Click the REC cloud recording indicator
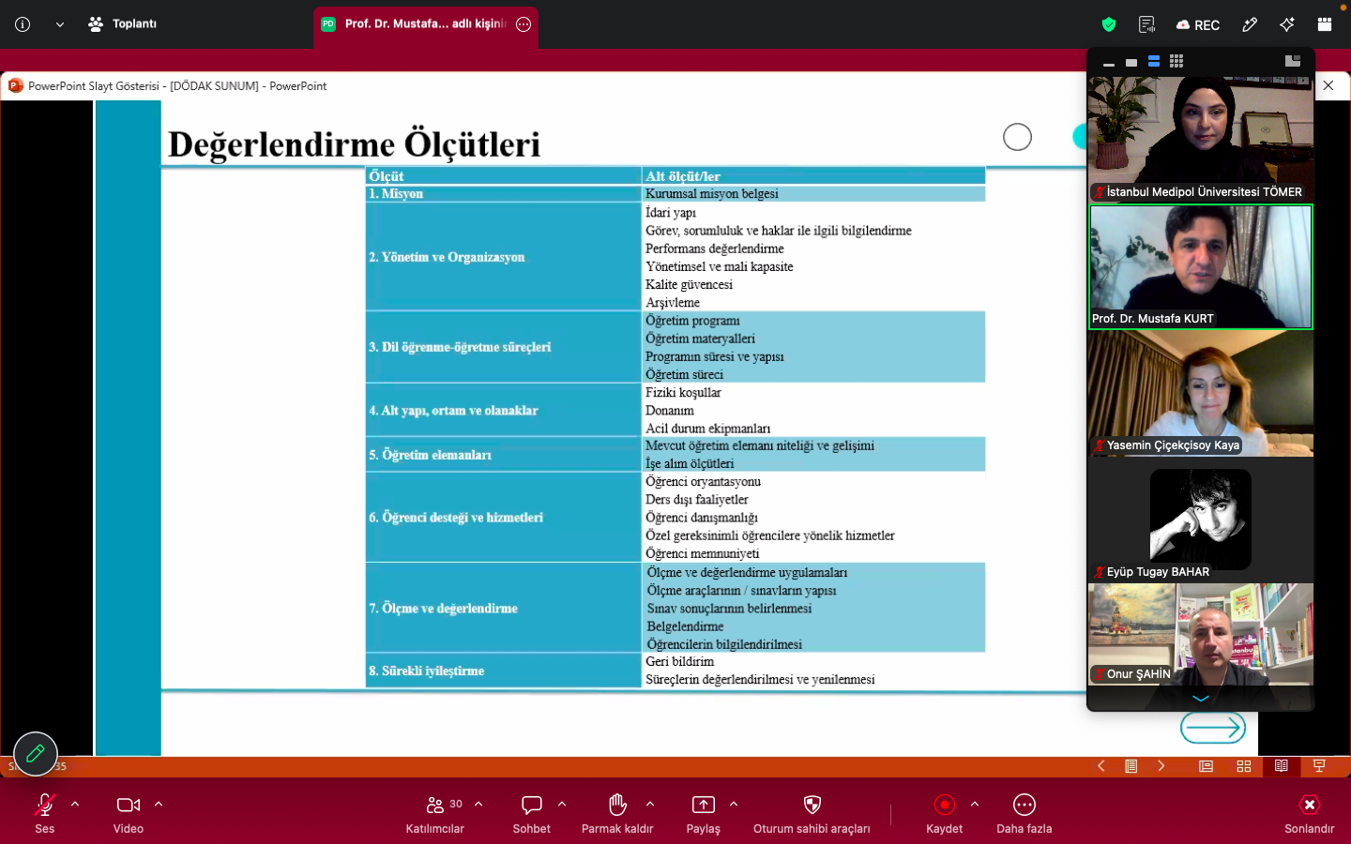1351x844 pixels. tap(1198, 24)
